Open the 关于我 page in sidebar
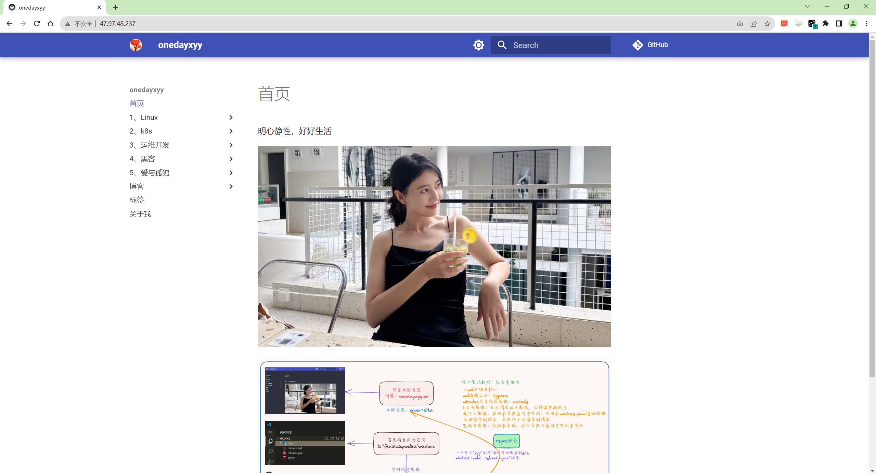Screen dimensions: 876x473 (x=140, y=214)
